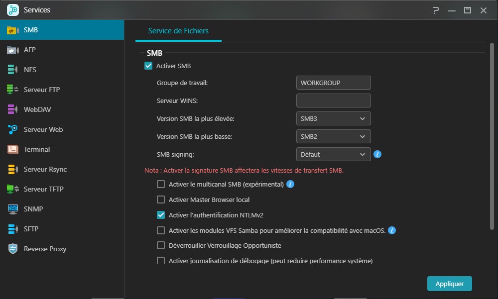Click the Serveur WINS input field
This screenshot has height=299, width=498.
[x=333, y=100]
